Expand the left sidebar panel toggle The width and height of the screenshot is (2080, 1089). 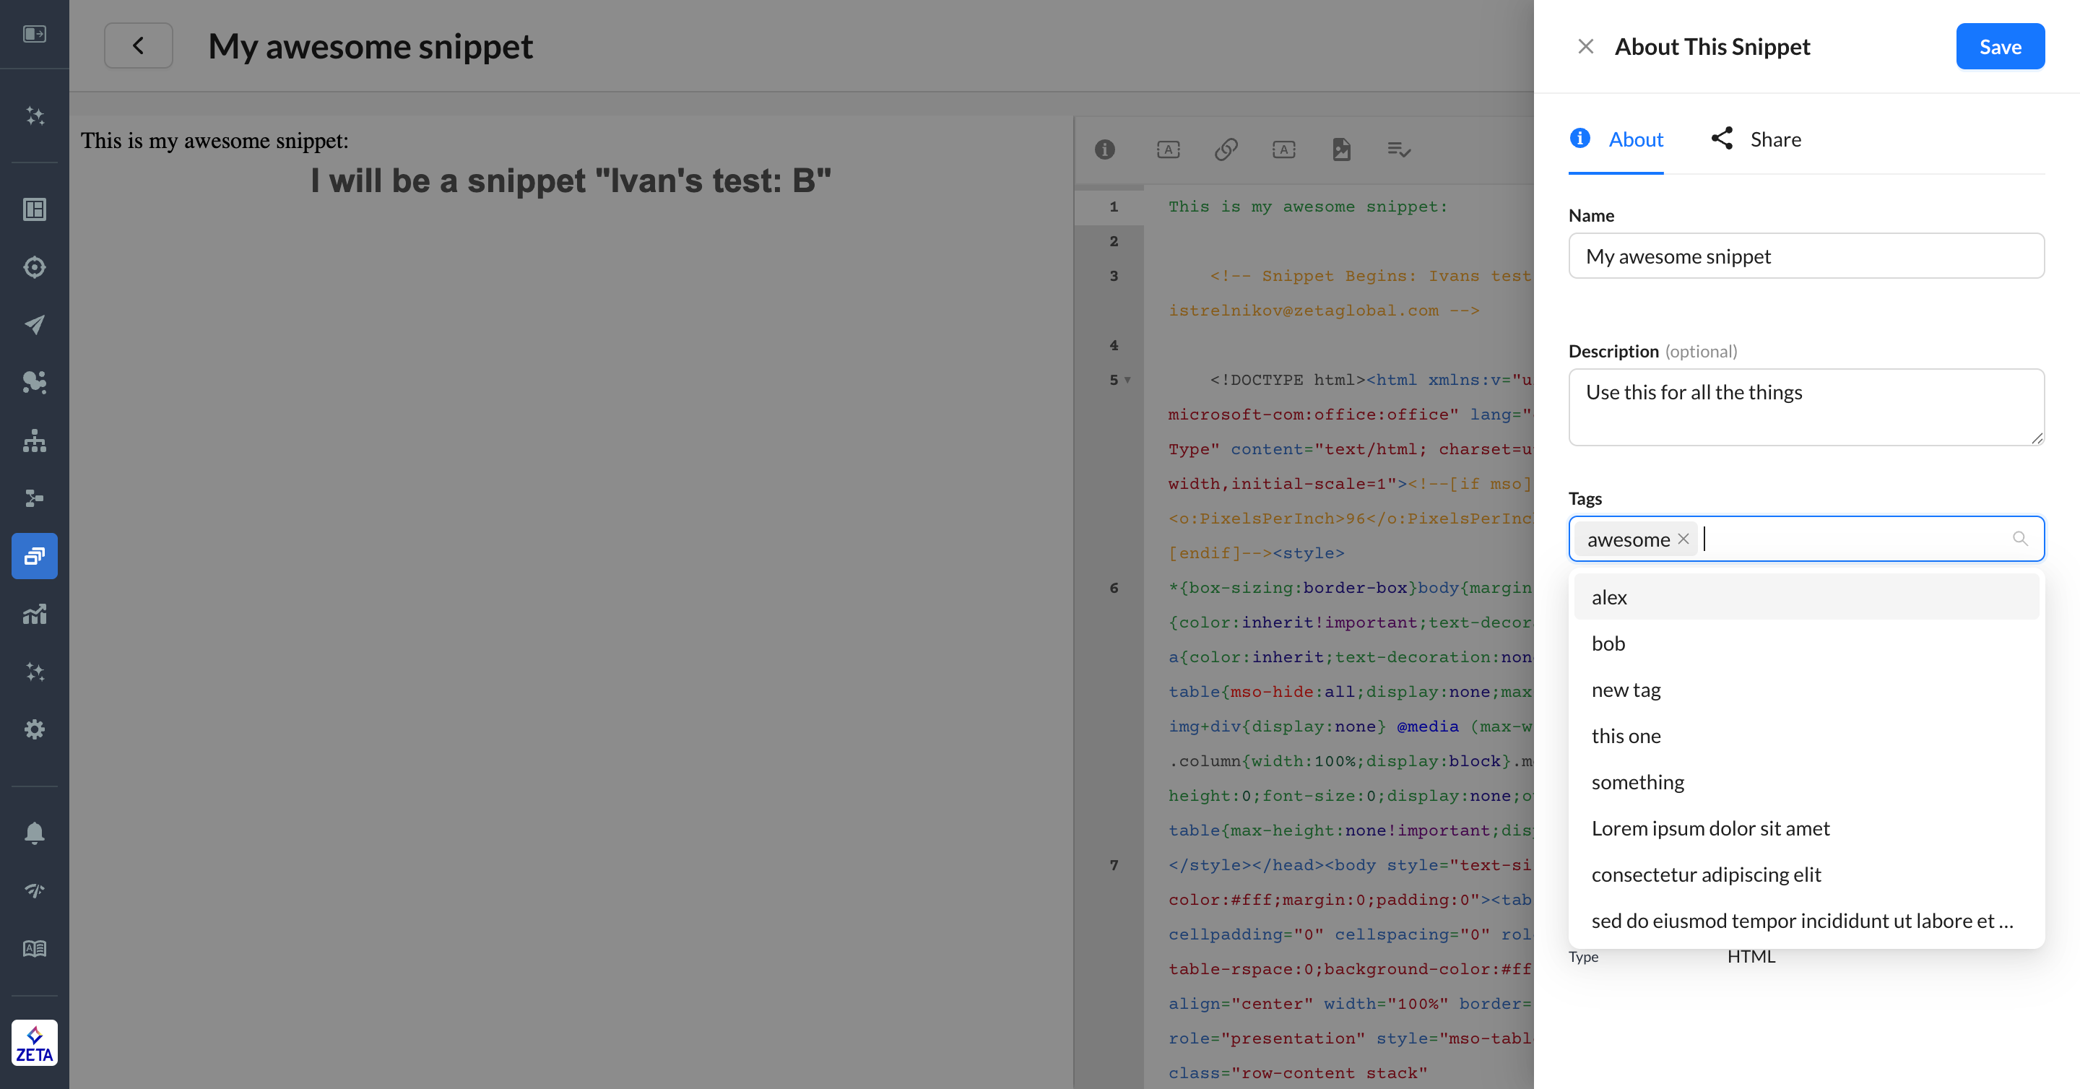click(34, 34)
